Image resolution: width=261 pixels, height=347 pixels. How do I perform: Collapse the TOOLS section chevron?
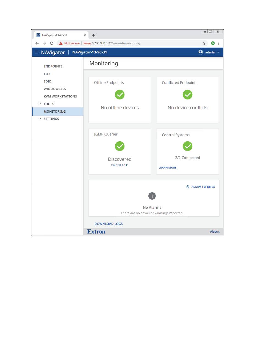point(40,104)
